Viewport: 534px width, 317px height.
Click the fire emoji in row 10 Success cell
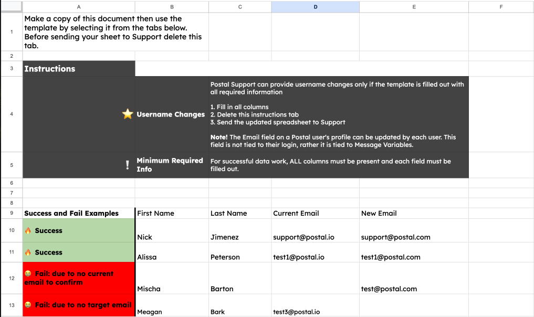[x=28, y=231]
